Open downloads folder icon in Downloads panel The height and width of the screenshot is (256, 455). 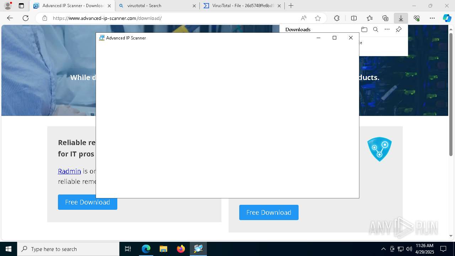[364, 30]
